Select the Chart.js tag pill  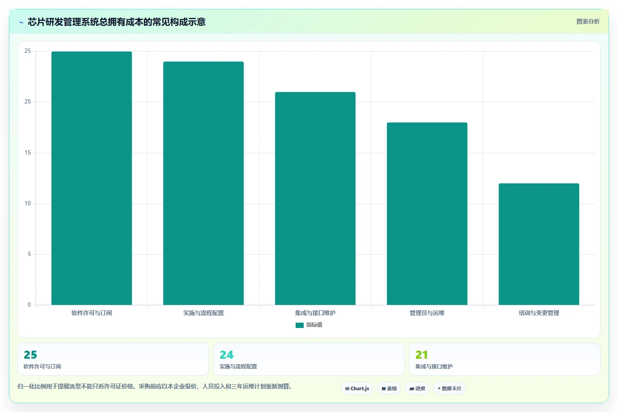point(357,388)
